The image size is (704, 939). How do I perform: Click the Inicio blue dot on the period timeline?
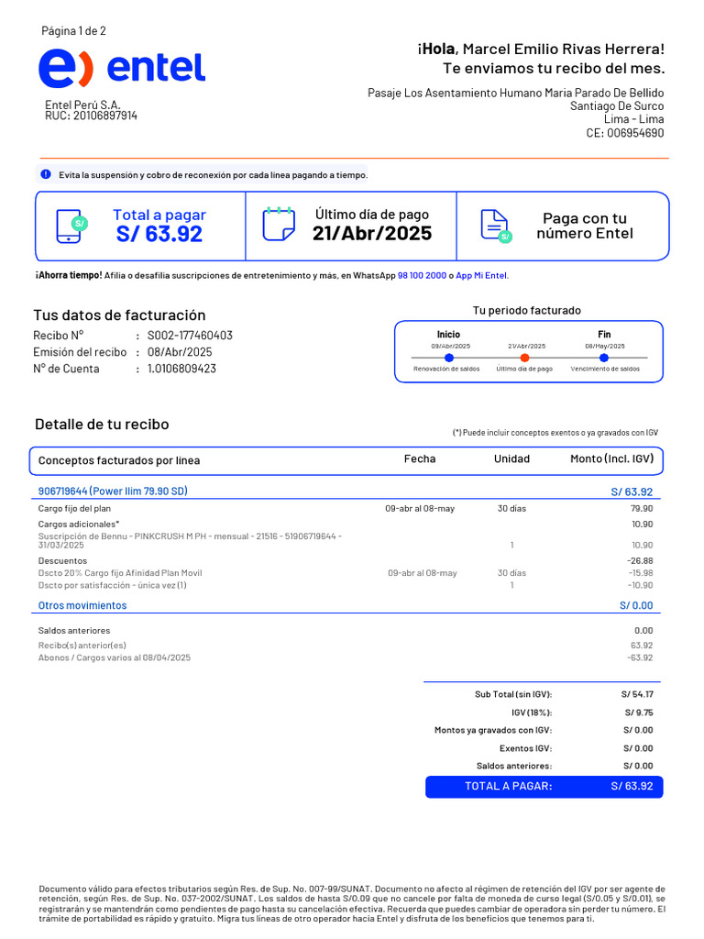point(449,358)
